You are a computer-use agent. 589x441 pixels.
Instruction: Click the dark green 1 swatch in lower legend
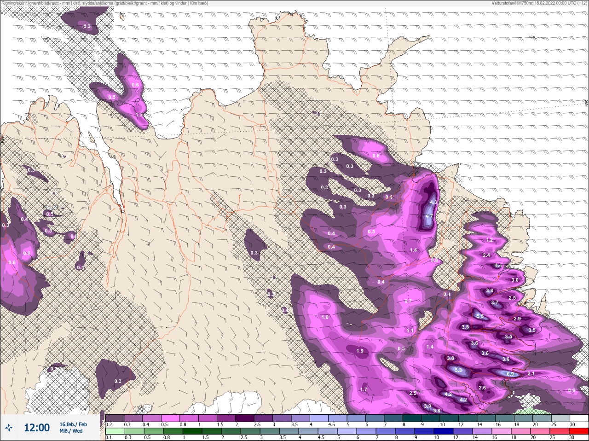point(192,431)
